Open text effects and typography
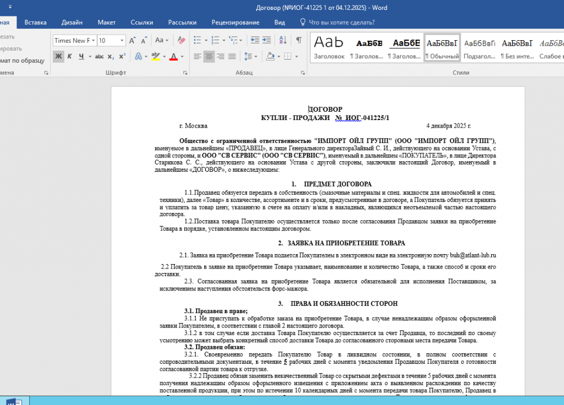The height and width of the screenshot is (405, 564). [138, 57]
